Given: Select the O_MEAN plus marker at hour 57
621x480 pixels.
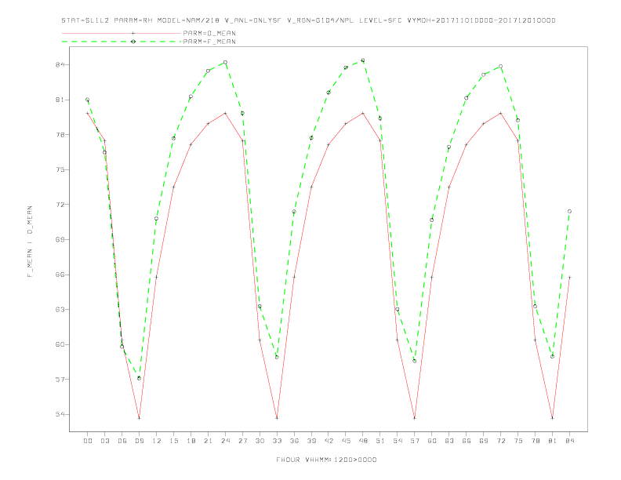Looking at the screenshot, I should pyautogui.click(x=415, y=418).
